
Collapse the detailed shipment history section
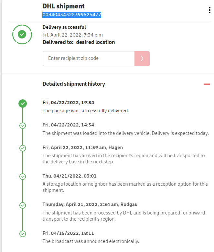[x=207, y=84]
